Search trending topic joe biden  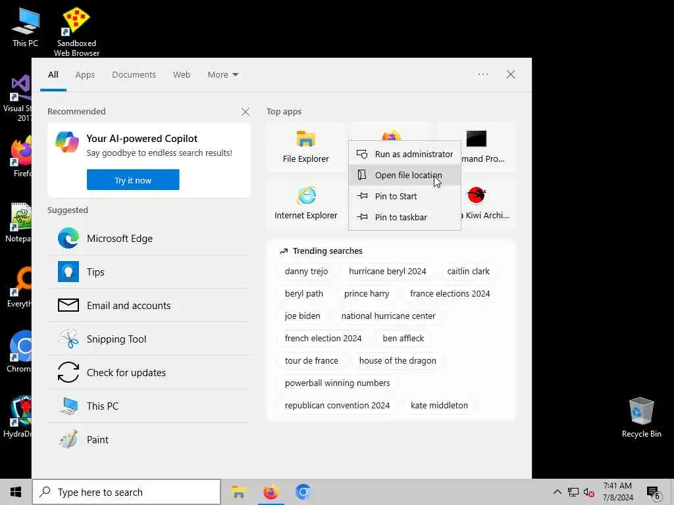click(x=302, y=316)
